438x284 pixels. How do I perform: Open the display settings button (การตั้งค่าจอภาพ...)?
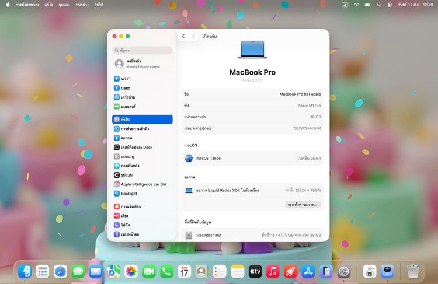click(303, 205)
